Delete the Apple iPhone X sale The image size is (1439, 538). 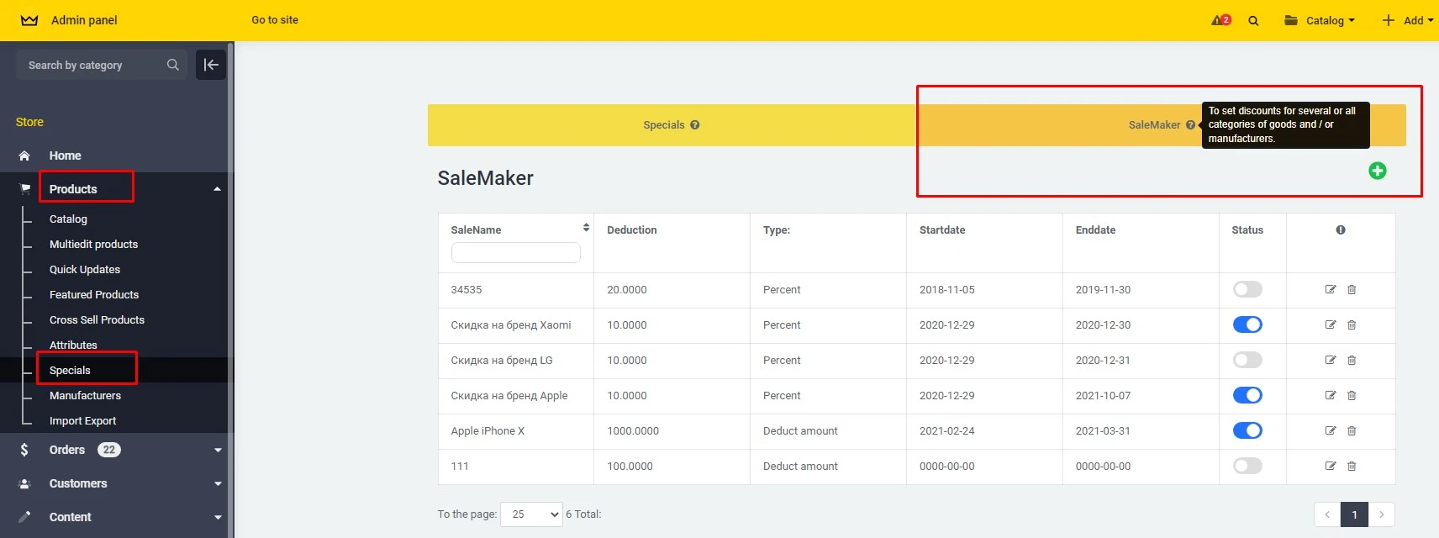pyautogui.click(x=1352, y=430)
